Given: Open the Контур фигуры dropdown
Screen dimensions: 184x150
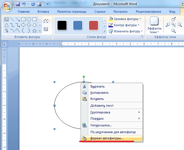Looking at the screenshot, I should coord(124,25).
